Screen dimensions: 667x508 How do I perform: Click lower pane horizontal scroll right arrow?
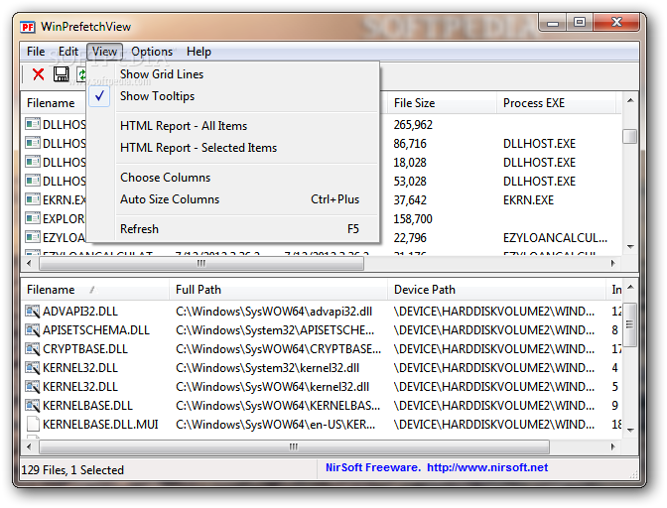click(x=613, y=447)
